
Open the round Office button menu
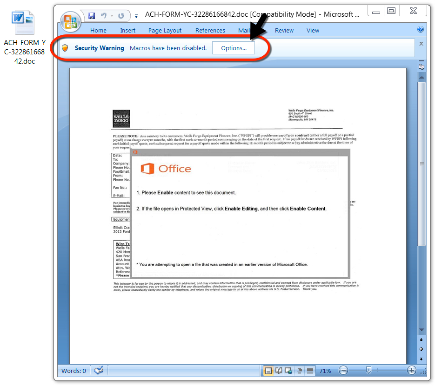pyautogui.click(x=70, y=21)
